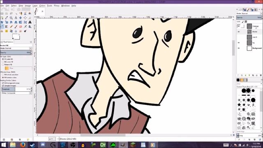
Task: Click the lock pixels paintbrush icon
Action: 243,21
